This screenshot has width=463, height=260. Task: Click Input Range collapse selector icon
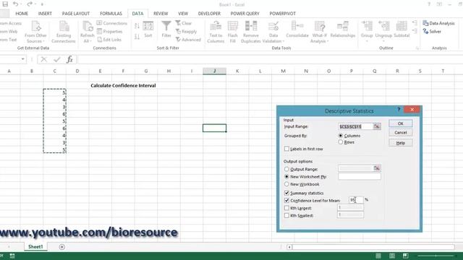coord(377,126)
